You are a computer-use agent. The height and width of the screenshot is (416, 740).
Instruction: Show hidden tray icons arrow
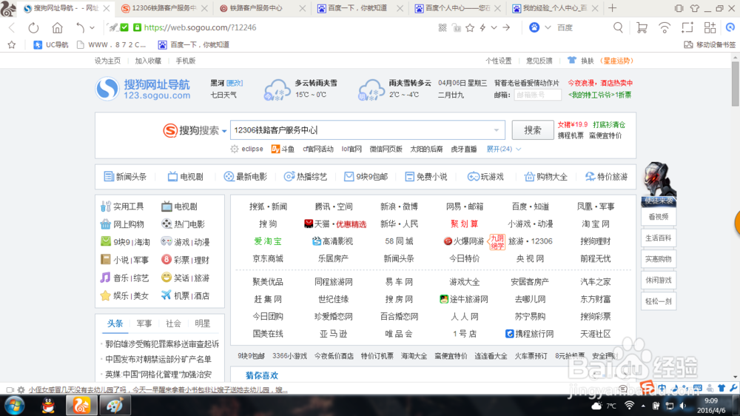643,406
